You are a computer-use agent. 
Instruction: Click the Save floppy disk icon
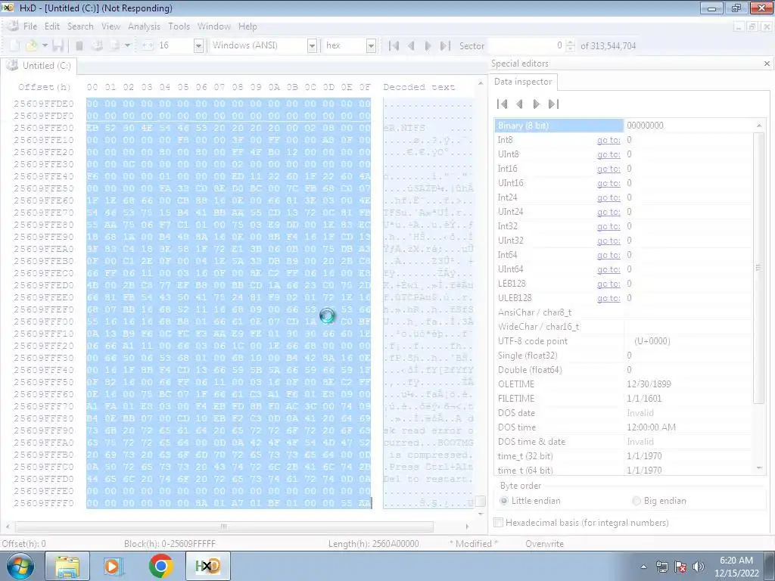(58, 45)
